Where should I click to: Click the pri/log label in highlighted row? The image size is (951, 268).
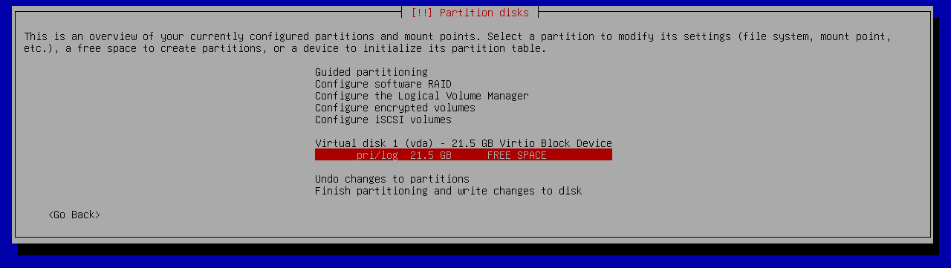tap(377, 155)
